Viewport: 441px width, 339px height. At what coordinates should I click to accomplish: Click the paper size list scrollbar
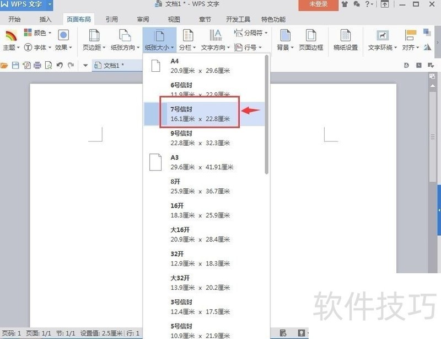coord(267,114)
